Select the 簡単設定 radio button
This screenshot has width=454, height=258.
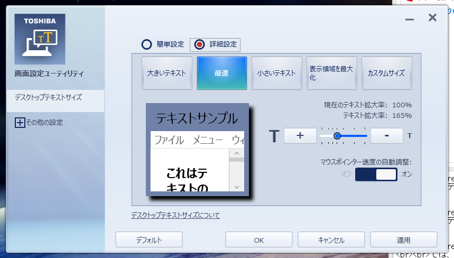pyautogui.click(x=146, y=44)
